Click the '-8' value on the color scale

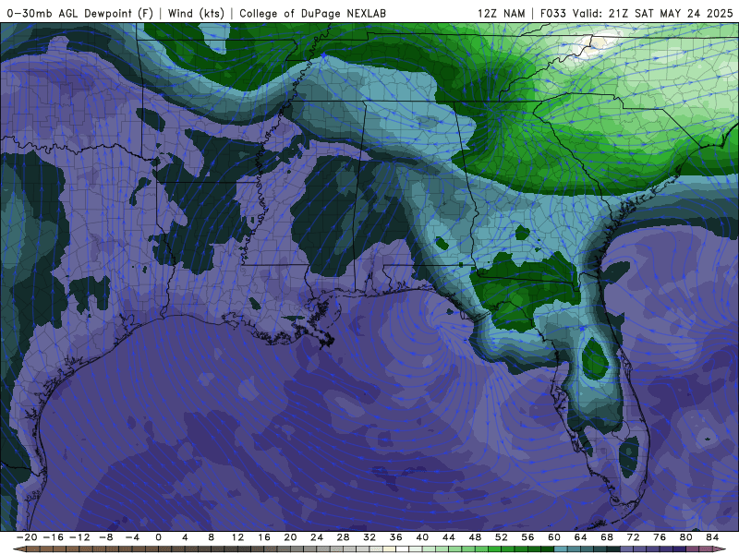(106, 537)
